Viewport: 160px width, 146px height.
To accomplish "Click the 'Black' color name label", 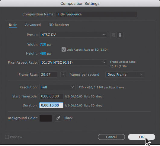I will click(68, 118).
